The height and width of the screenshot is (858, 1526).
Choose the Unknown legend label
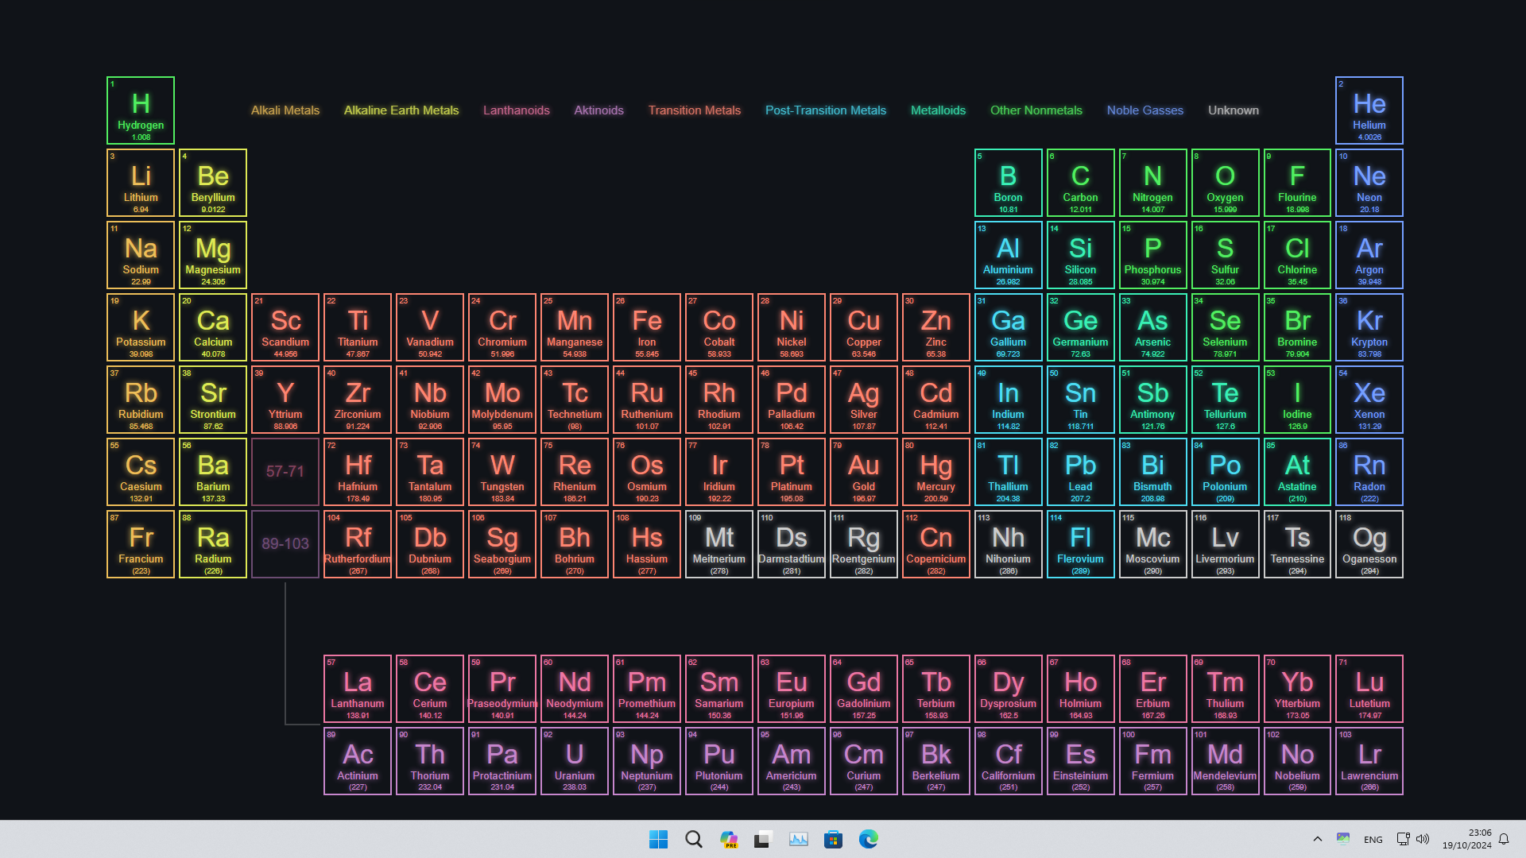[1234, 110]
